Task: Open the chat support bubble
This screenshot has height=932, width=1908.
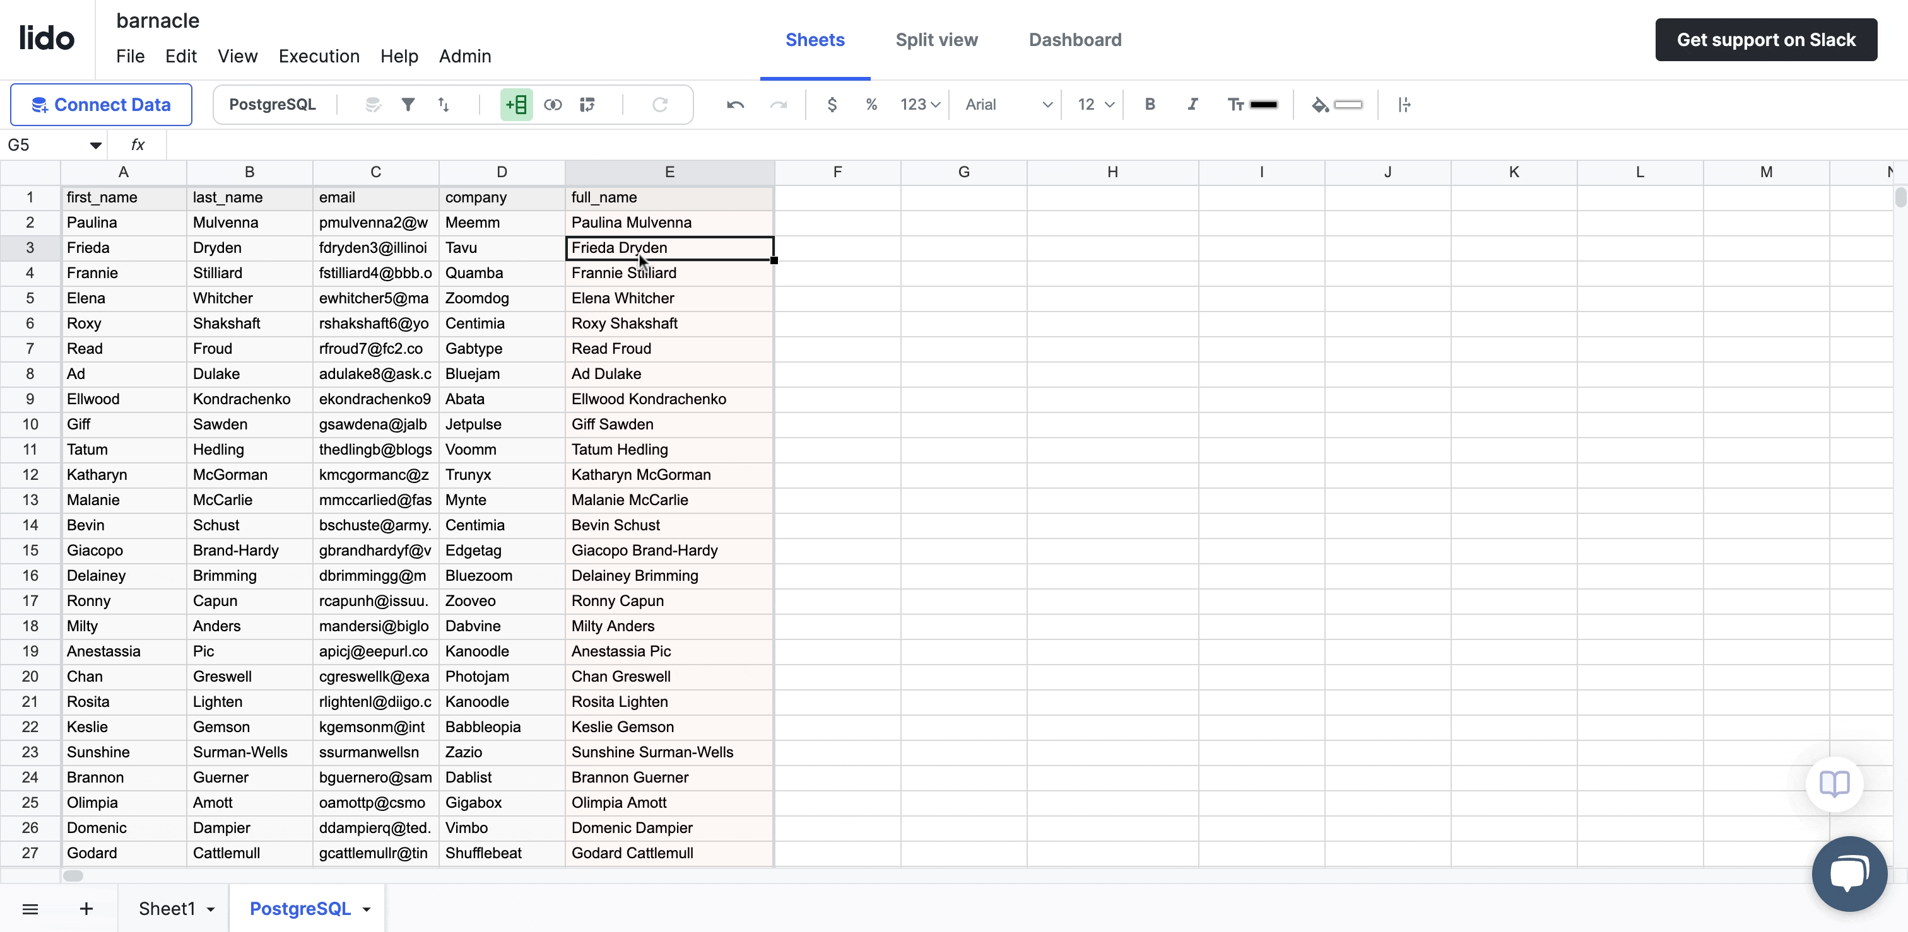Action: point(1849,873)
